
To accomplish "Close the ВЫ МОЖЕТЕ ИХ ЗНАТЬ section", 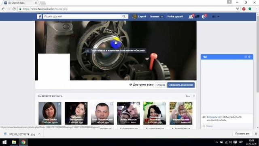I will click(194, 96).
